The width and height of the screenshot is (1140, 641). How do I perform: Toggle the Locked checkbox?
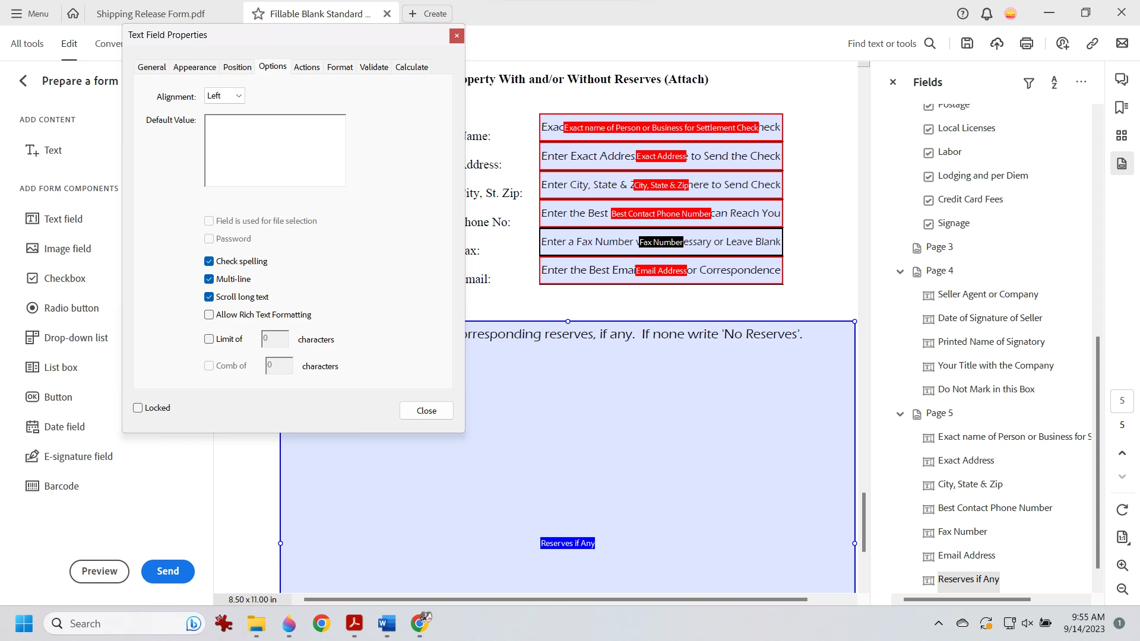138,408
